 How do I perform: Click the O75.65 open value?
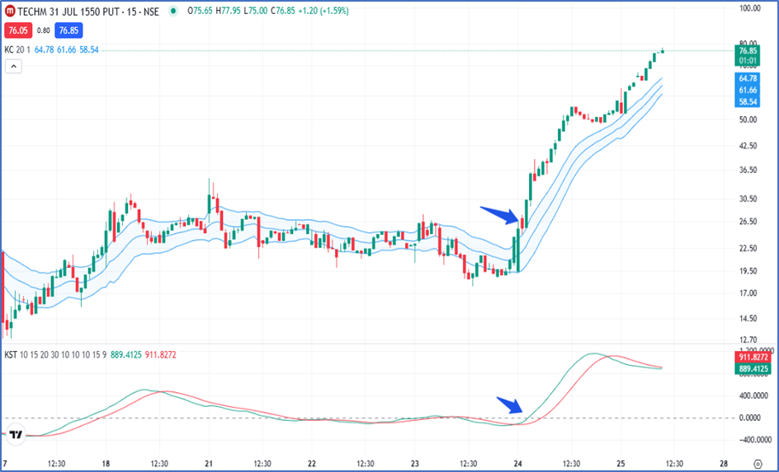click(201, 11)
